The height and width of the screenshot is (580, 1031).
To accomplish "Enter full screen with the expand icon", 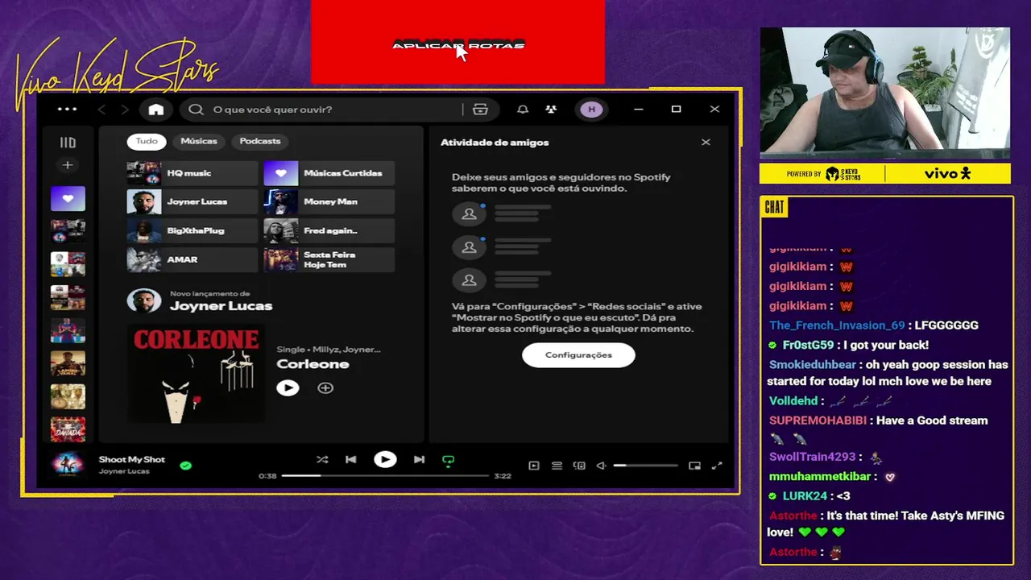I will [x=717, y=466].
